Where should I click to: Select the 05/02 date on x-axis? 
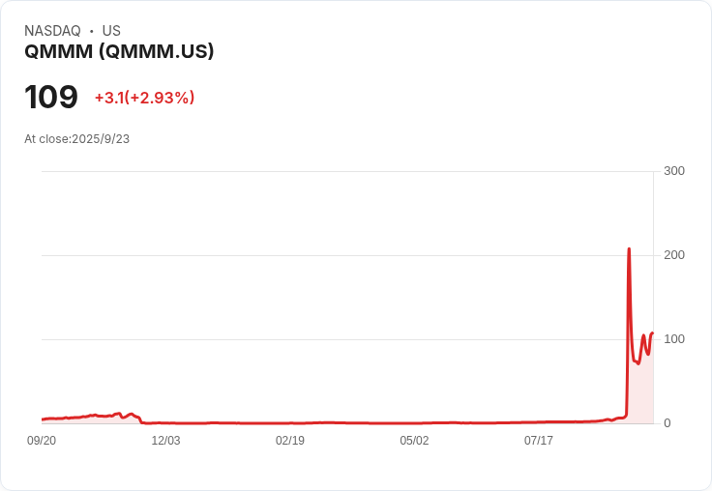(x=414, y=441)
